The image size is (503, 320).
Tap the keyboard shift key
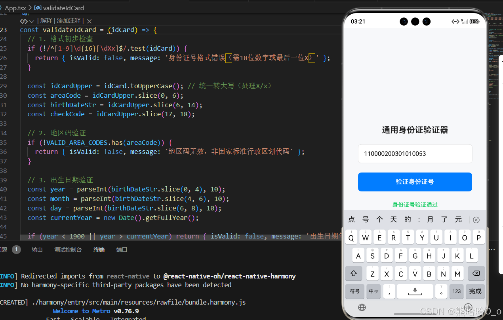[x=354, y=273]
